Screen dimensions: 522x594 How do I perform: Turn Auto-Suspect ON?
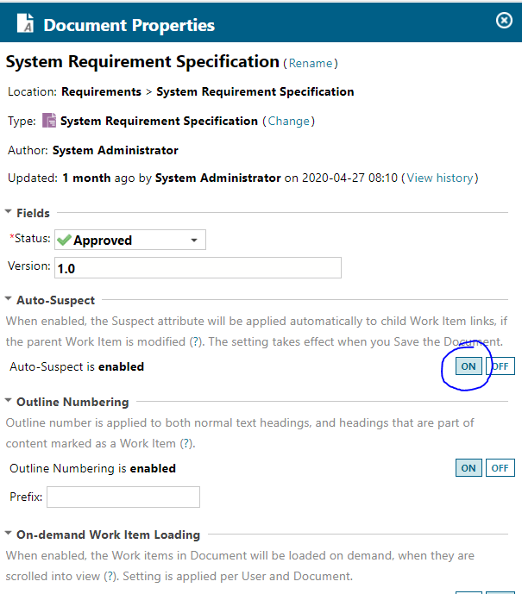tap(468, 366)
